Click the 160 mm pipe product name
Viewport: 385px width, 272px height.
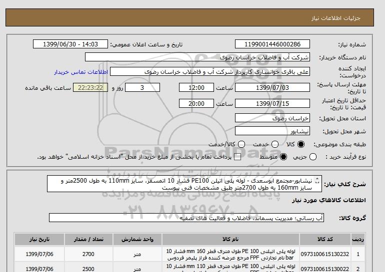pyautogui.click(x=230, y=255)
